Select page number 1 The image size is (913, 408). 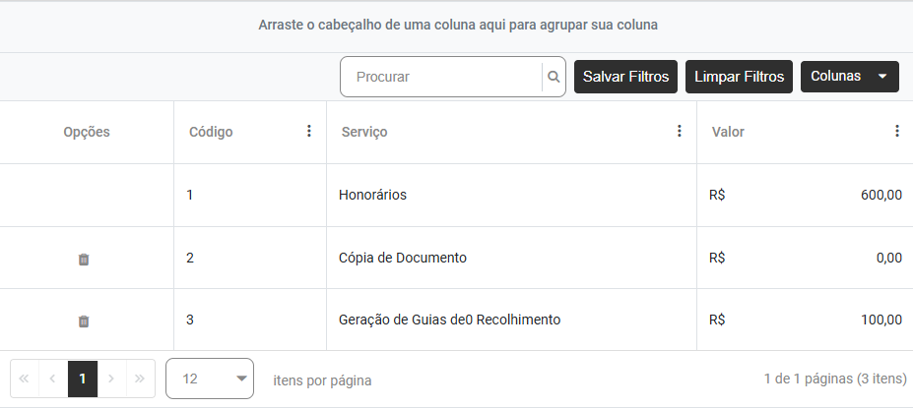click(83, 379)
